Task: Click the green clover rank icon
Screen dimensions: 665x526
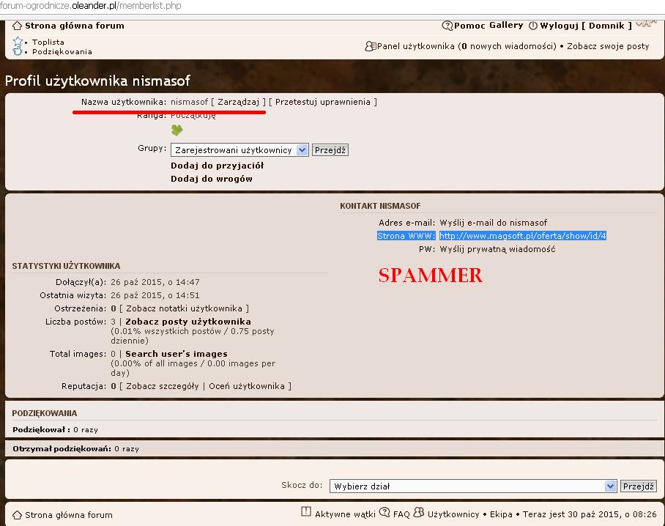Action: pyautogui.click(x=177, y=130)
